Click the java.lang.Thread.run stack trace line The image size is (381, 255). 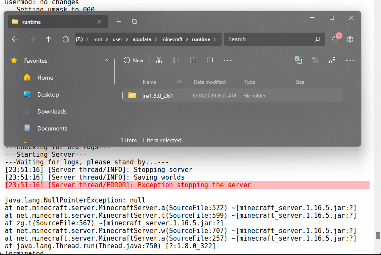pyautogui.click(x=110, y=246)
